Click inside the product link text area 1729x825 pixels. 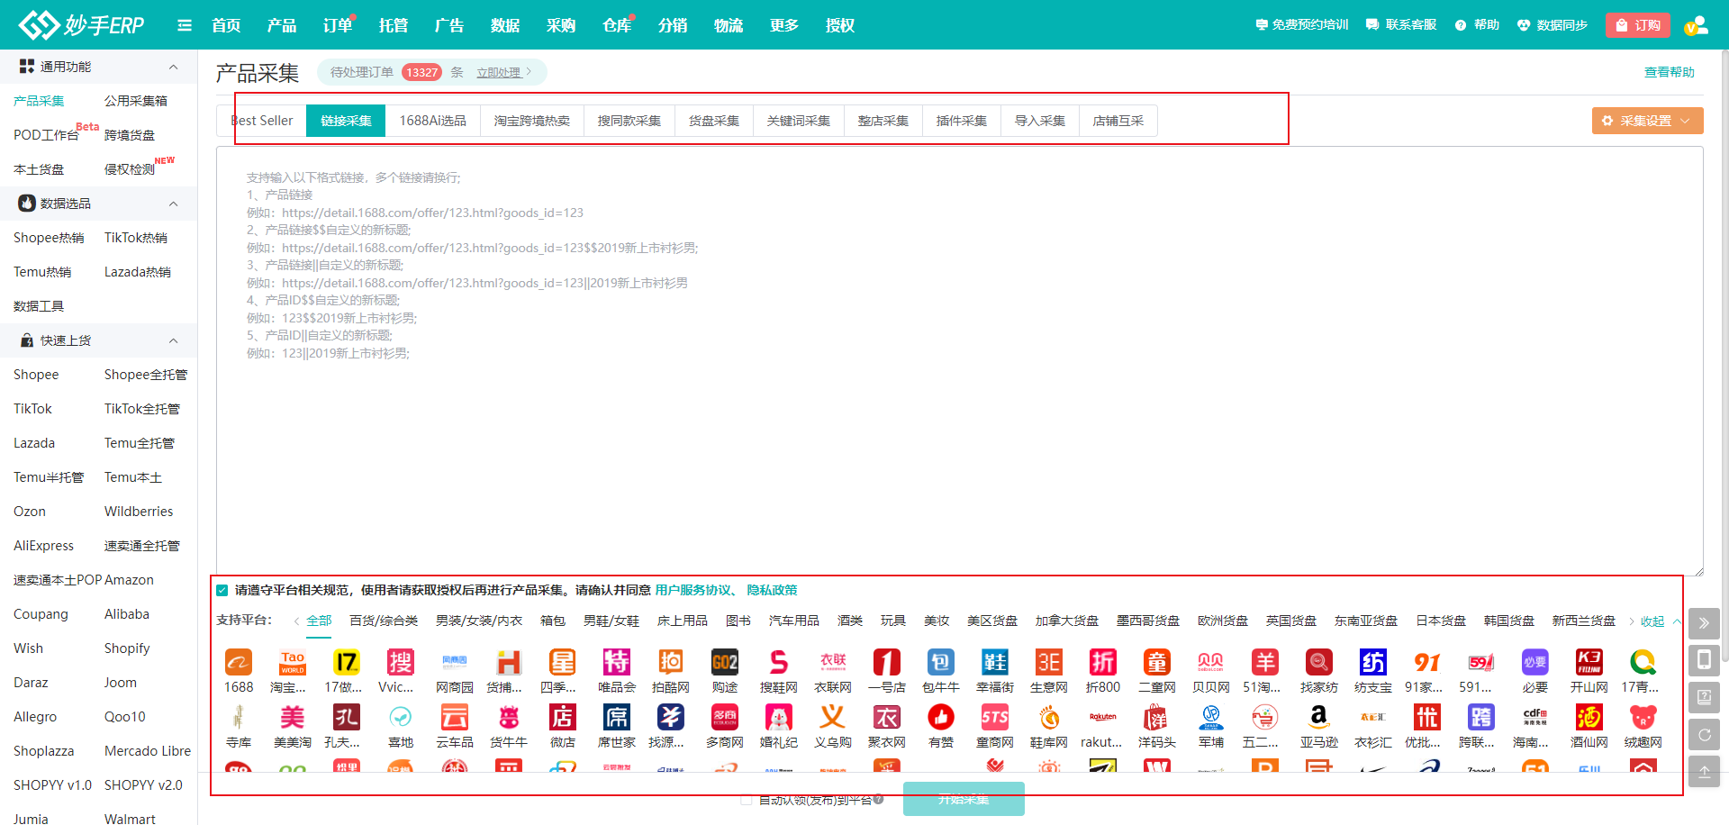pyautogui.click(x=960, y=360)
